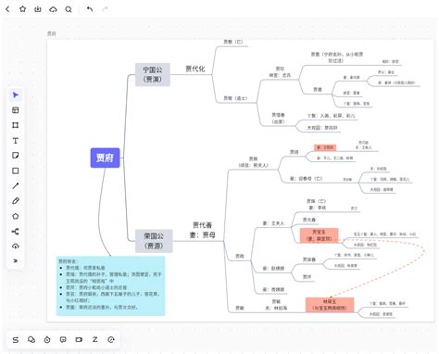Select the light blue notes box
The image size is (439, 354).
(x=110, y=286)
